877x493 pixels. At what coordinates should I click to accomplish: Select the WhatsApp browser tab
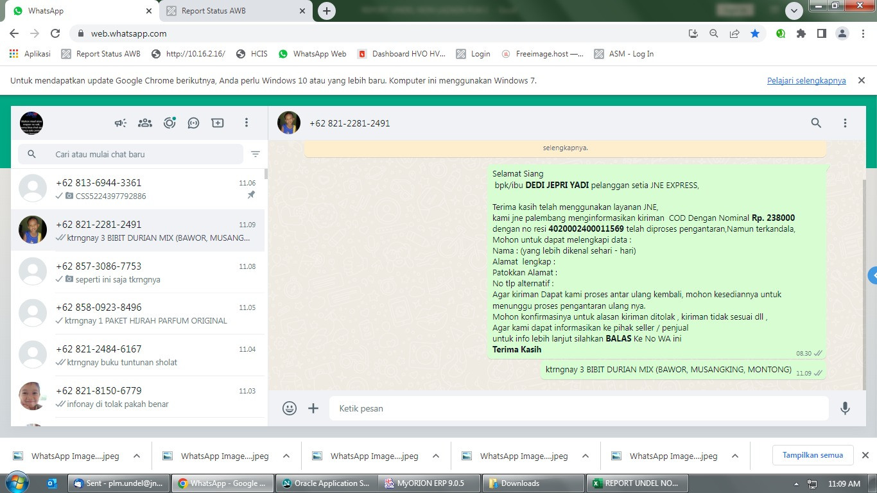coord(82,11)
